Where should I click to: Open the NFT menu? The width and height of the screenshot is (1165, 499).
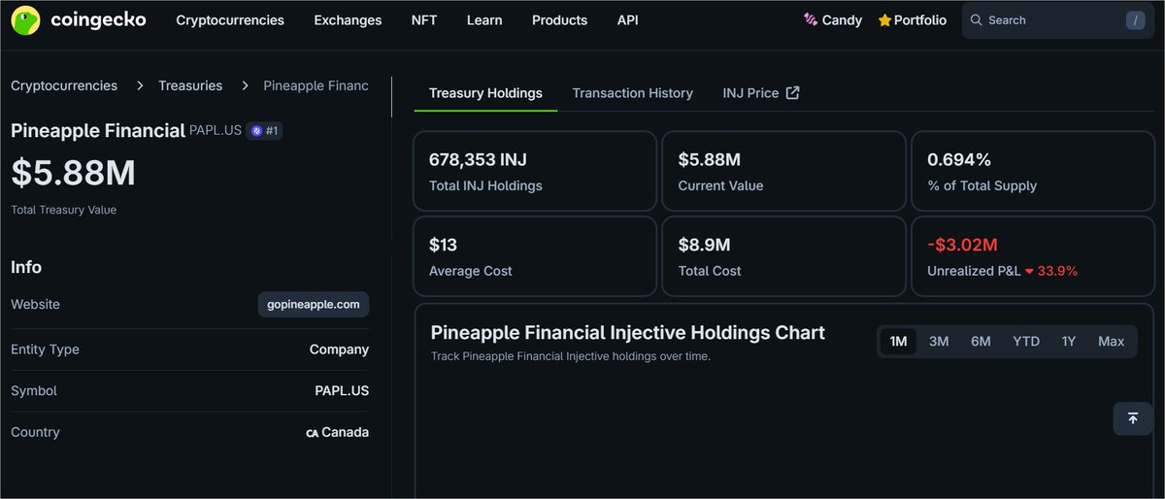click(x=424, y=20)
